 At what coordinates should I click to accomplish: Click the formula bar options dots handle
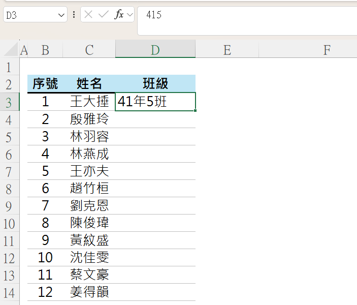coord(74,15)
